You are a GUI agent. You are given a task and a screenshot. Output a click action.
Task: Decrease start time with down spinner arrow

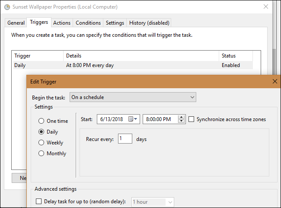(182, 121)
